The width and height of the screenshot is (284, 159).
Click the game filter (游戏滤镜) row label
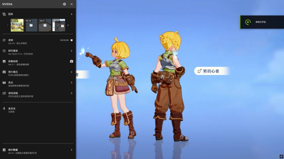pos(13,93)
